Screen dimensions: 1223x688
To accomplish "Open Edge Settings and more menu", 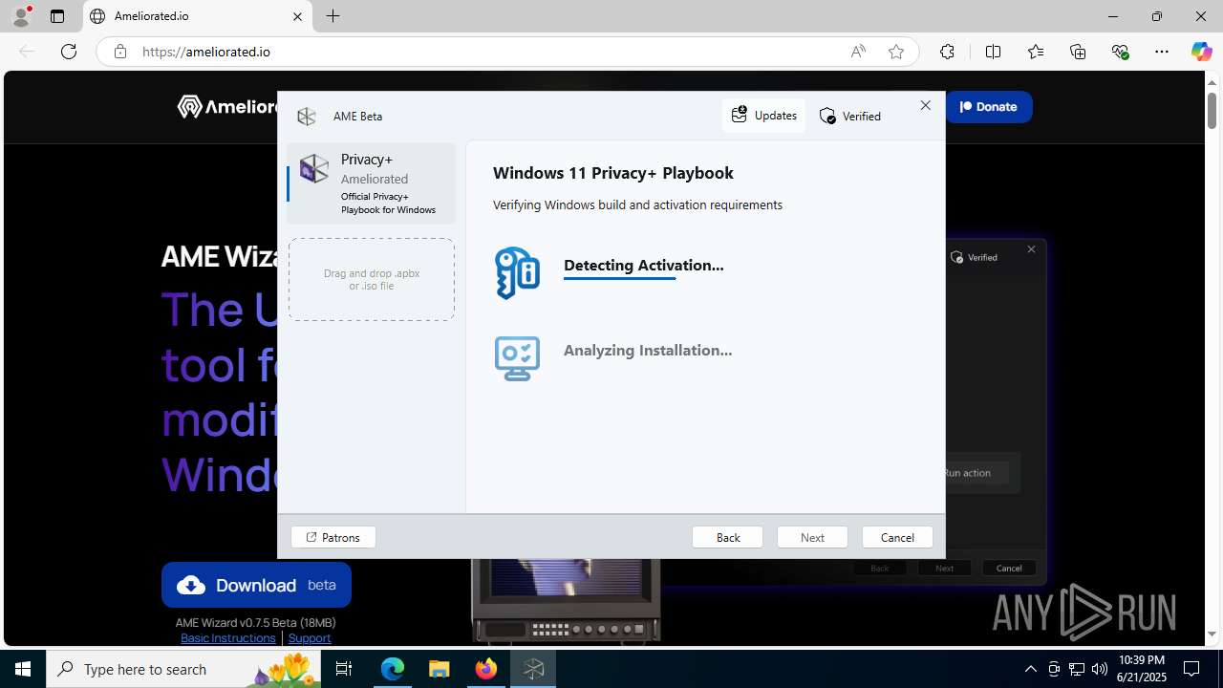I will tap(1162, 52).
